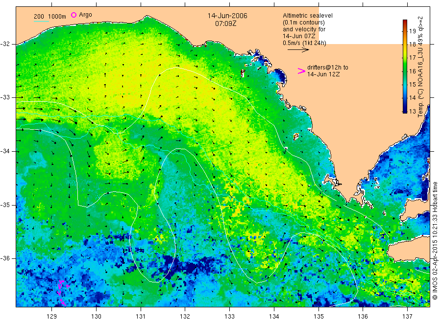
Task: Click the cyan 200/1000m contour legend line
Action: [41, 22]
